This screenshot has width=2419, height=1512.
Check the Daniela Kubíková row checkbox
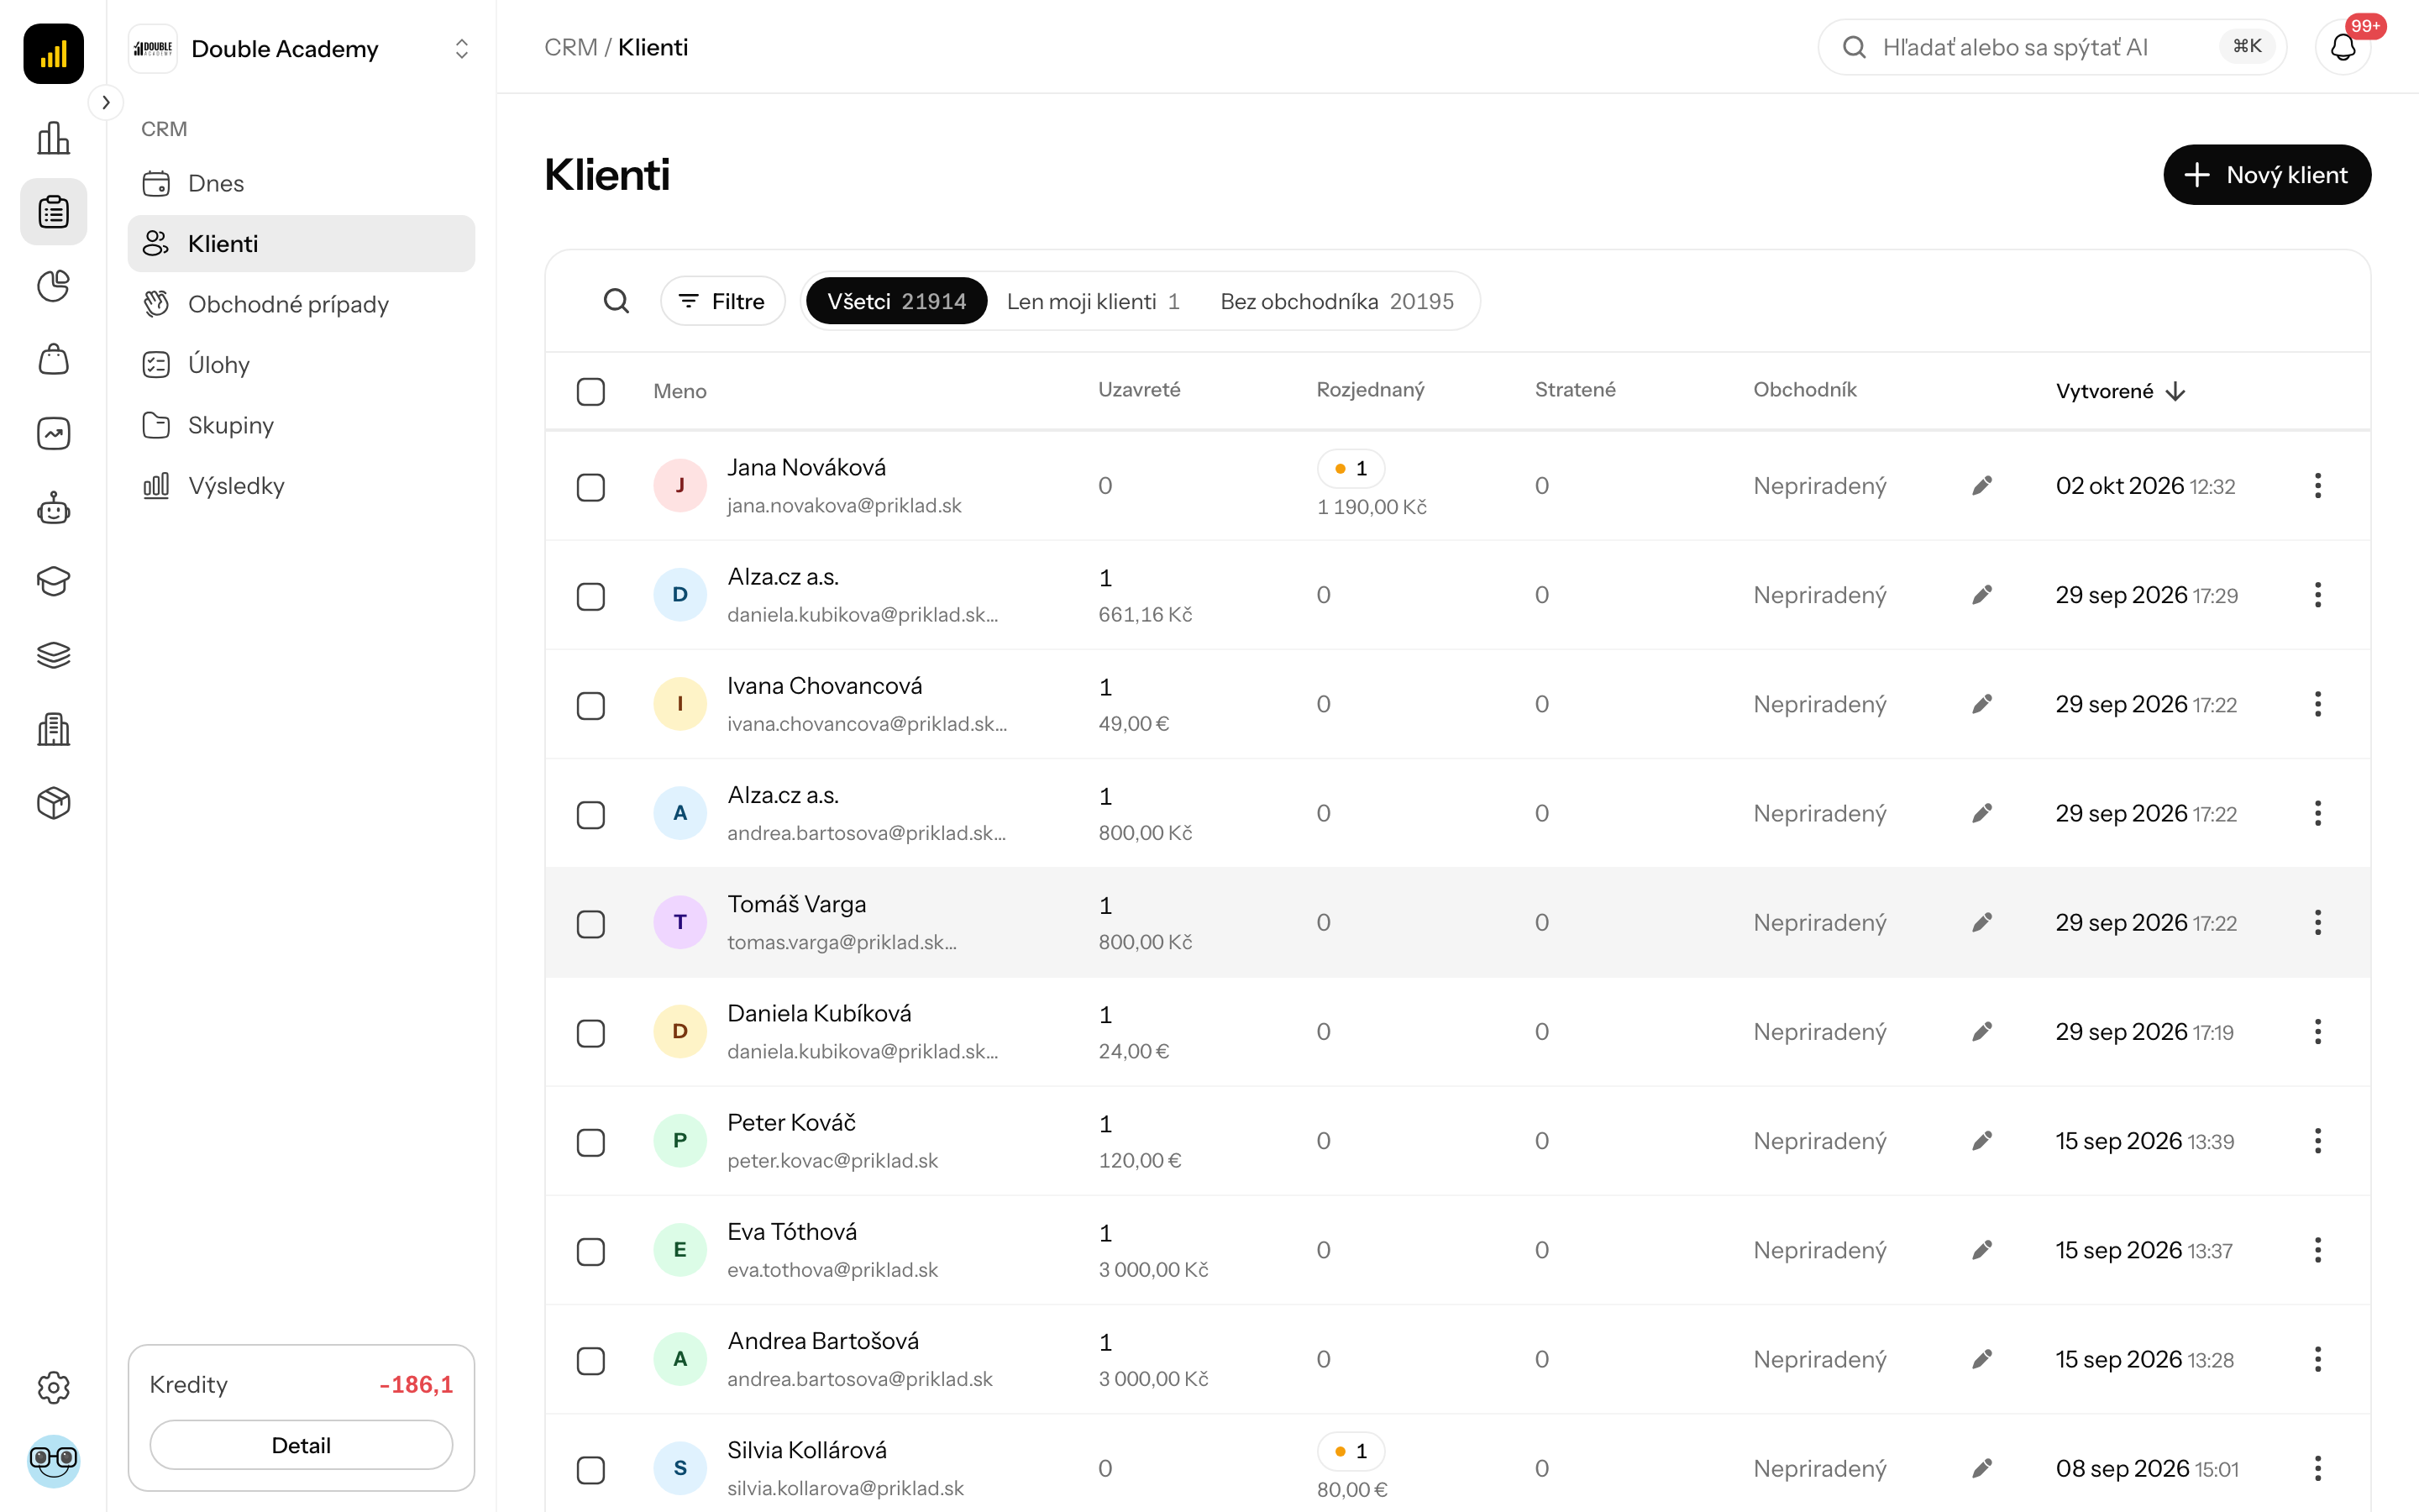click(x=590, y=1033)
